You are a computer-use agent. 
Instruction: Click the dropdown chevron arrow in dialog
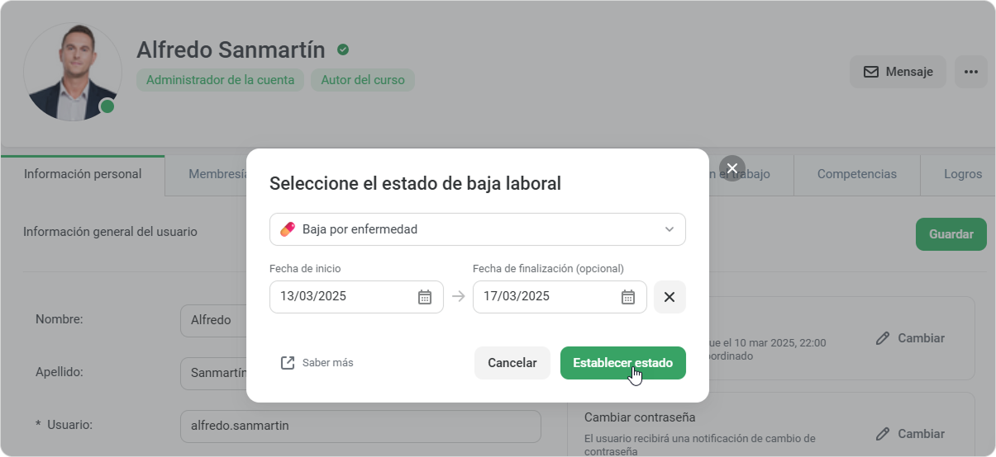pyautogui.click(x=670, y=229)
